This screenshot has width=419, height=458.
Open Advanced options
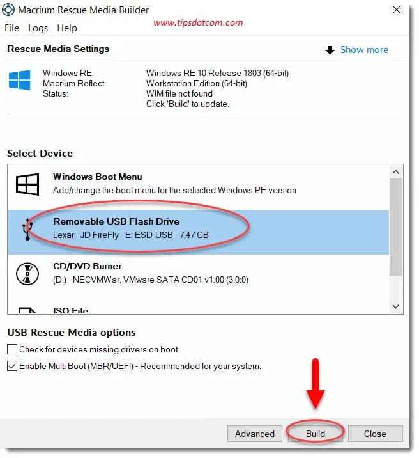point(254,434)
